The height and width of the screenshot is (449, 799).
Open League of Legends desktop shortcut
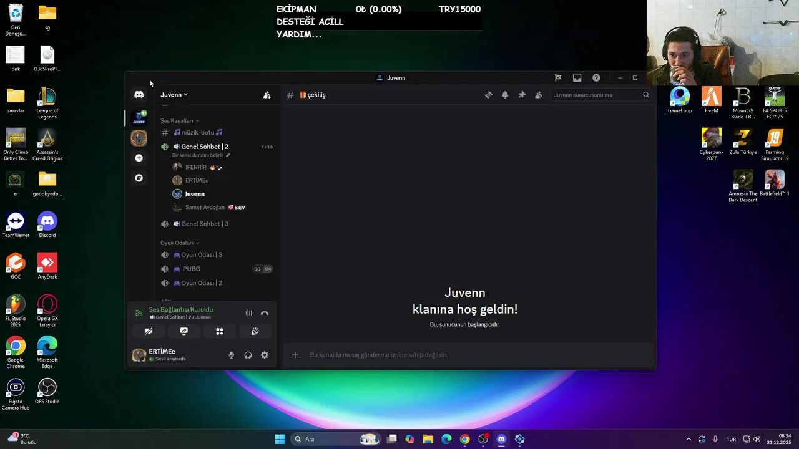(x=47, y=104)
